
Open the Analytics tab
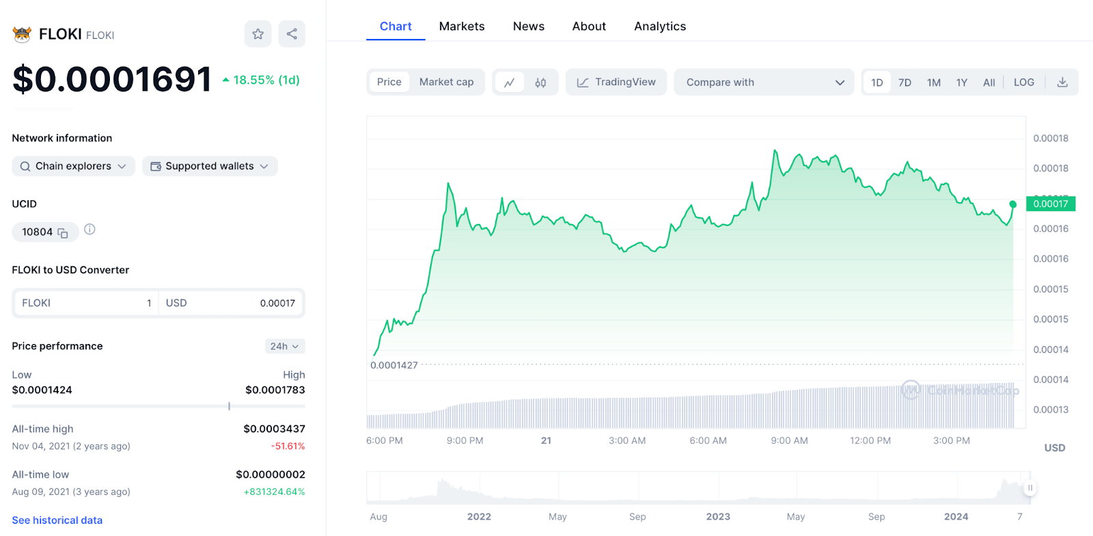pos(660,26)
